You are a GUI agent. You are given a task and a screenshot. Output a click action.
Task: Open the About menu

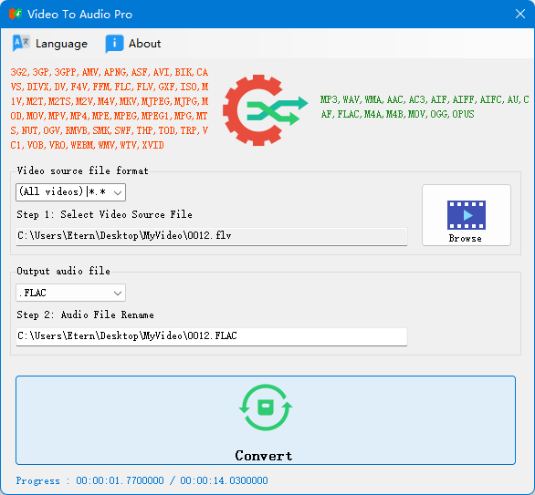(x=133, y=44)
